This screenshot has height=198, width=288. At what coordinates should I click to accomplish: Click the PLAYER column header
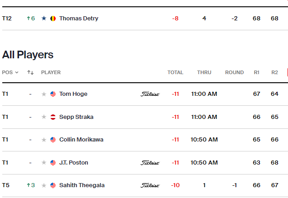click(51, 72)
